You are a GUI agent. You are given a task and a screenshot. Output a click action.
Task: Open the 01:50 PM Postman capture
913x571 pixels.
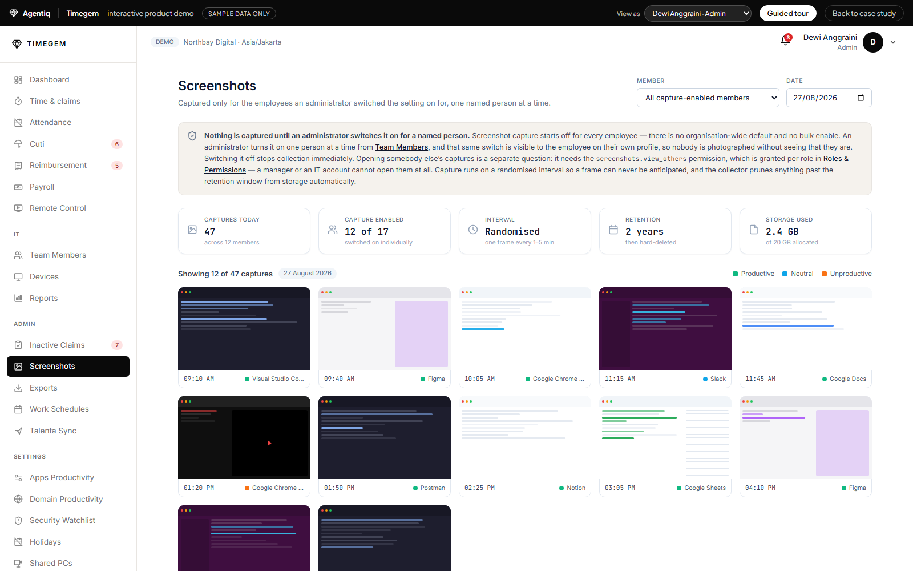point(385,447)
